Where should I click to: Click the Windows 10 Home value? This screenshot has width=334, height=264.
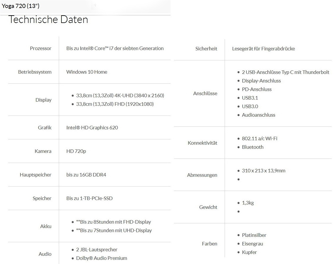87,72
